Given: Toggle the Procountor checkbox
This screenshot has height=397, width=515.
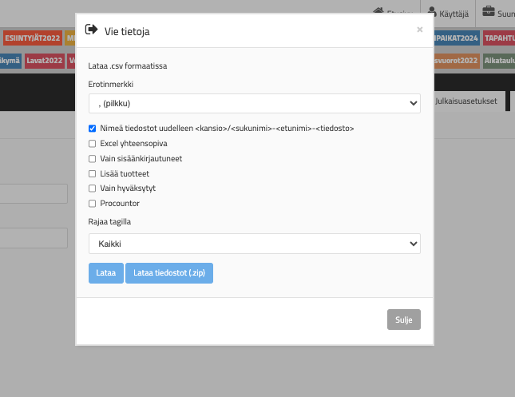Looking at the screenshot, I should 93,204.
